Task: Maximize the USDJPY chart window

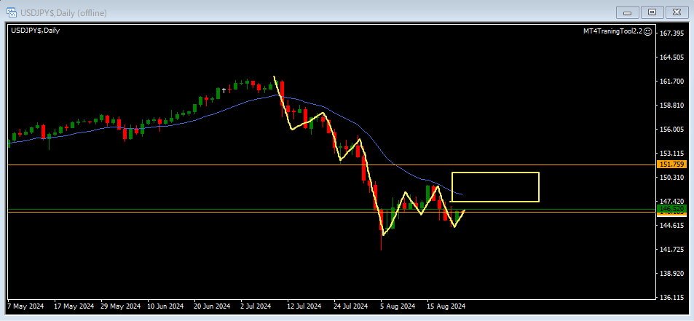Action: coord(652,12)
